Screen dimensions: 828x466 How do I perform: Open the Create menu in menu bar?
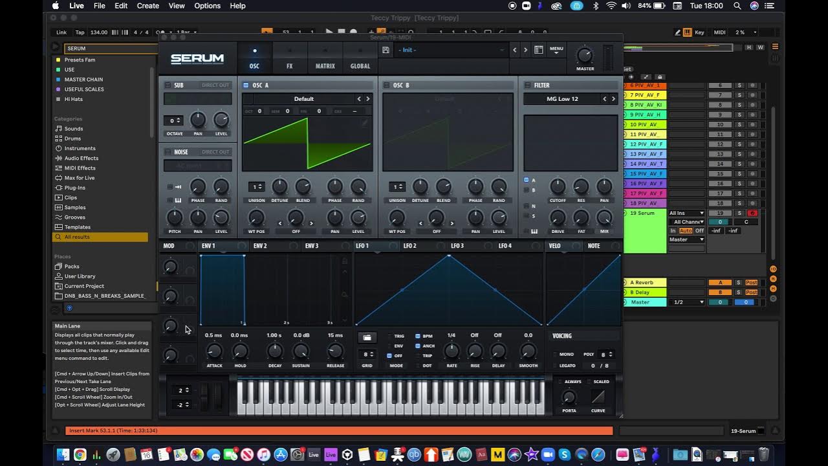(x=147, y=6)
